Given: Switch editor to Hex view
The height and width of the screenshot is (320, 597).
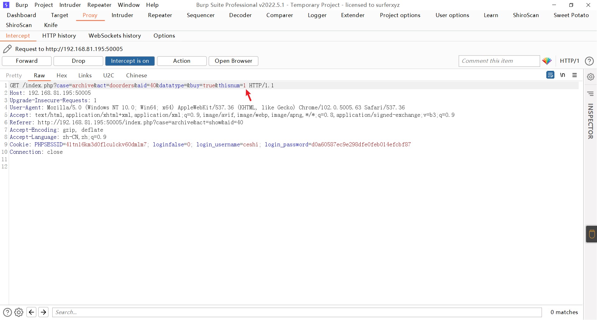Looking at the screenshot, I should click(x=62, y=75).
